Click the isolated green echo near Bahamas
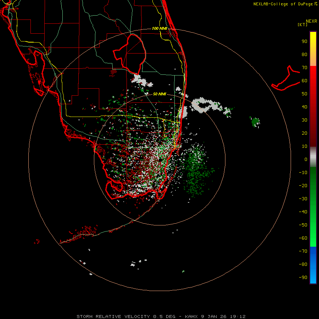This screenshot has height=319, width=319. pos(255,122)
